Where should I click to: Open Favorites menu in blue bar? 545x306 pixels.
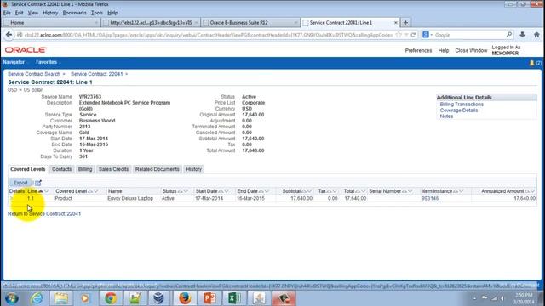[x=46, y=62]
